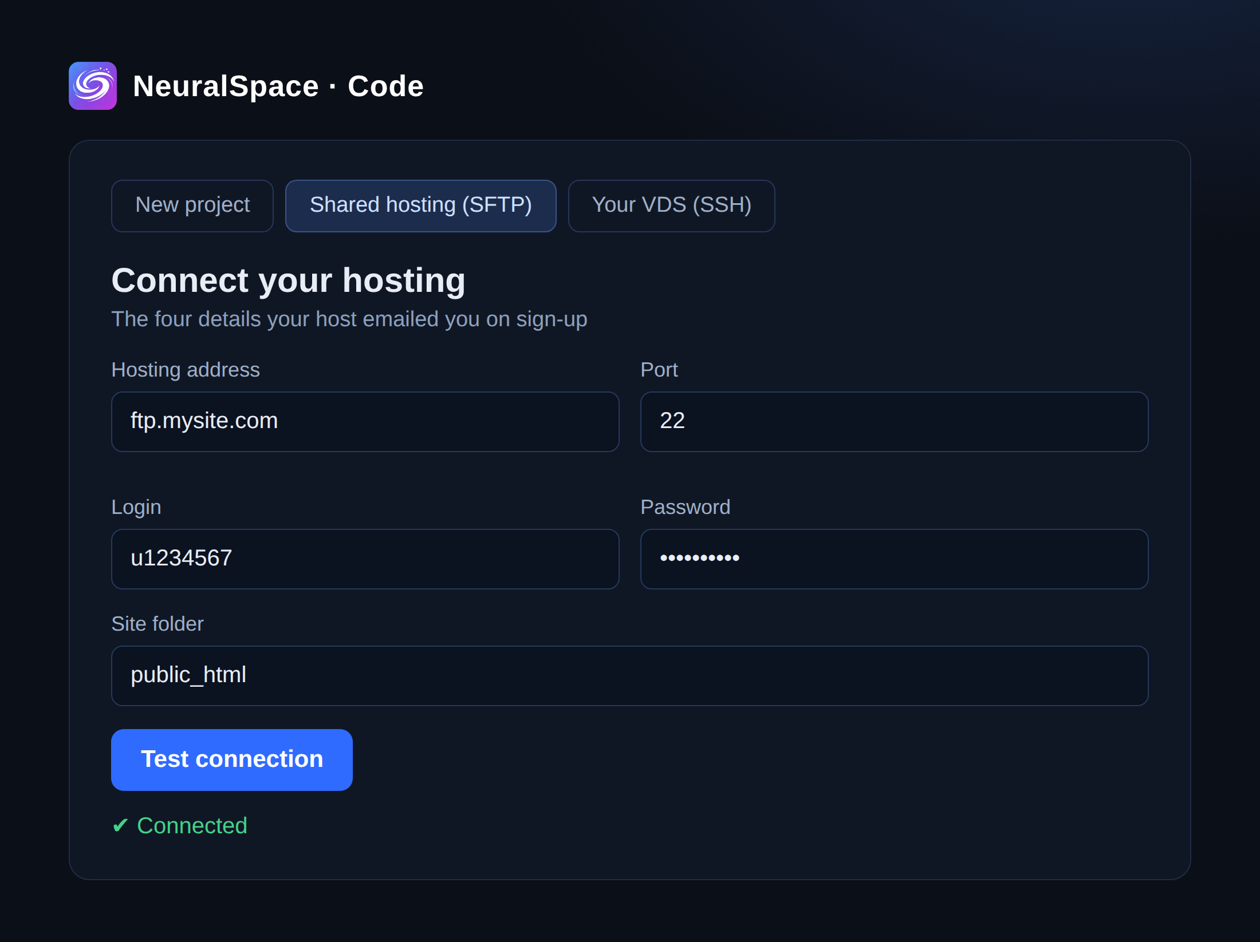This screenshot has height=942, width=1260.
Task: Click the Port field showing 22
Action: pos(894,422)
